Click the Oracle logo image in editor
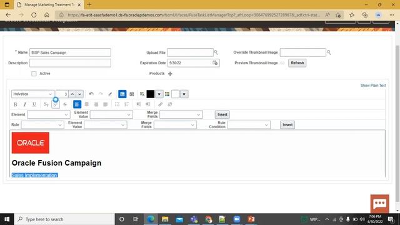The width and height of the screenshot is (400, 225). (31, 143)
